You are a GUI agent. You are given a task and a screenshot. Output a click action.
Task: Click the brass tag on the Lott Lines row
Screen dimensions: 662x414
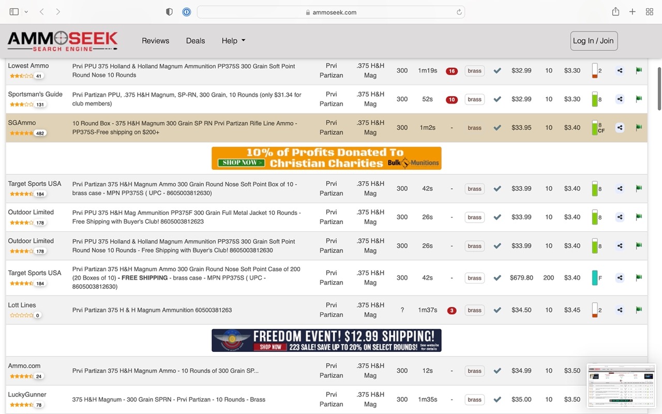click(475, 310)
